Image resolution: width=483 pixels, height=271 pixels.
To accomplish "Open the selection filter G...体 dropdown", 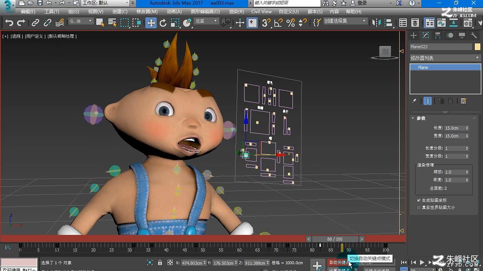I will 81,21.
